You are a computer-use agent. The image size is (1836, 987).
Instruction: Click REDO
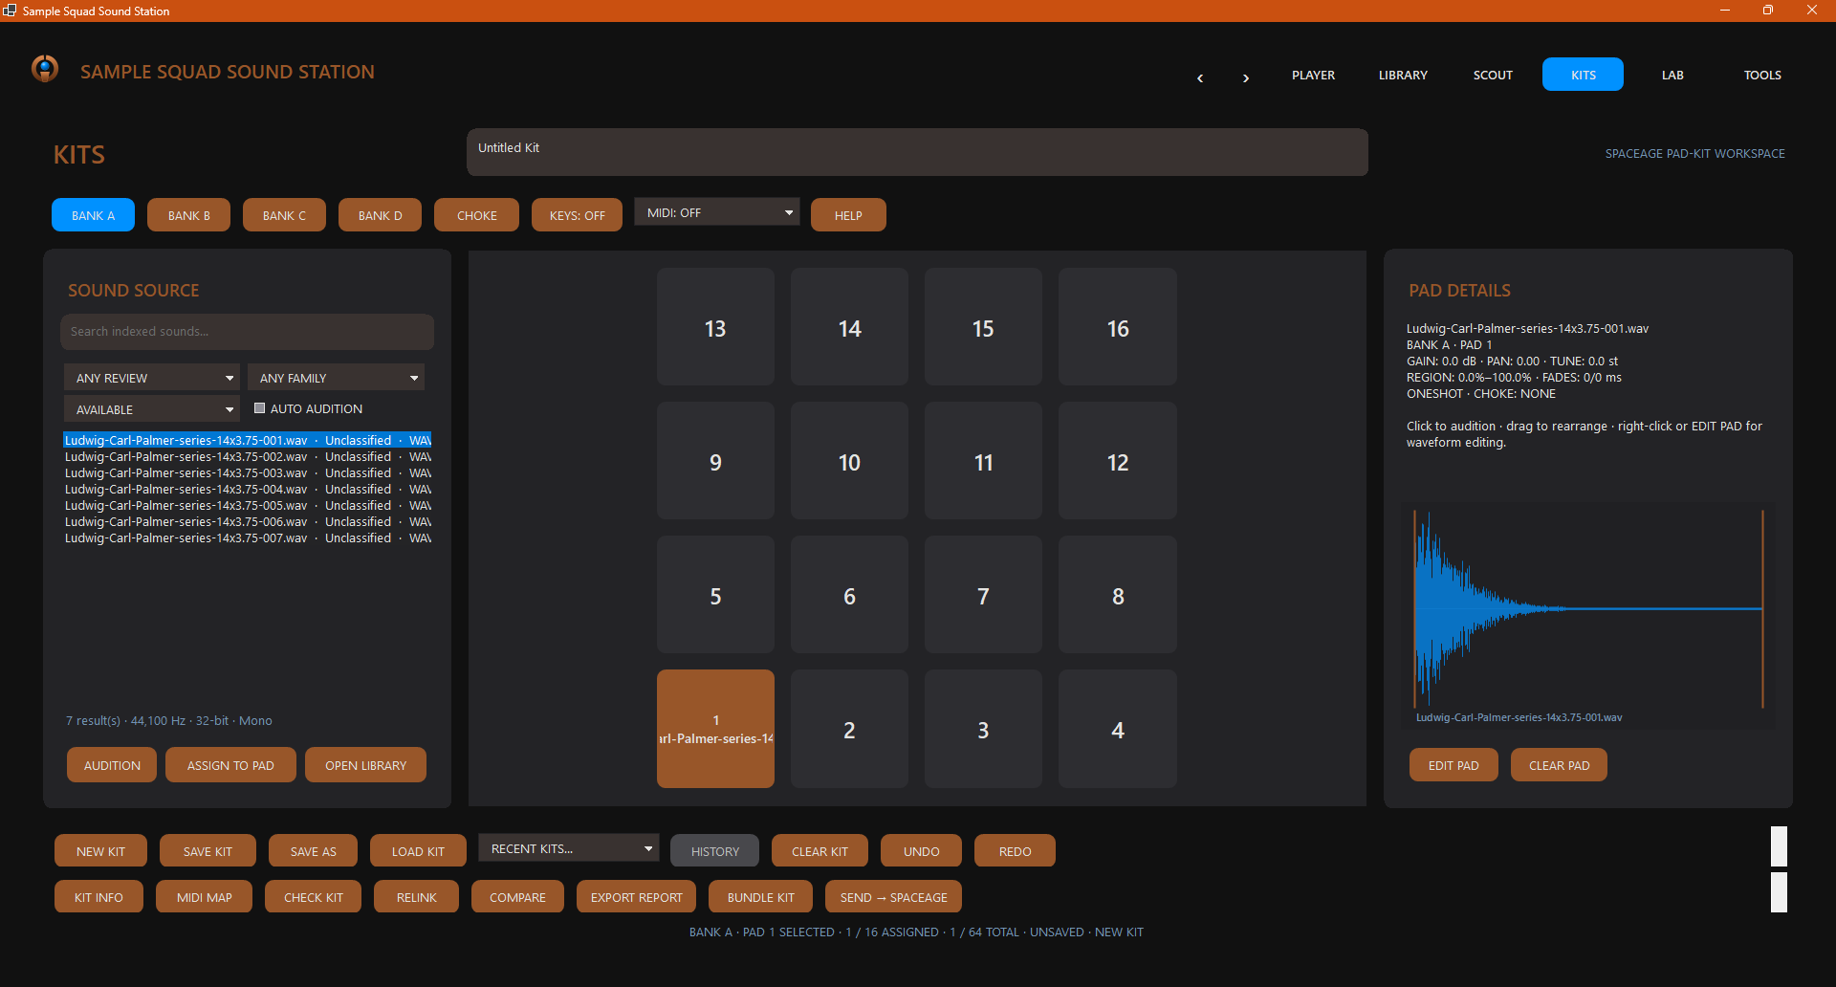tap(1015, 851)
